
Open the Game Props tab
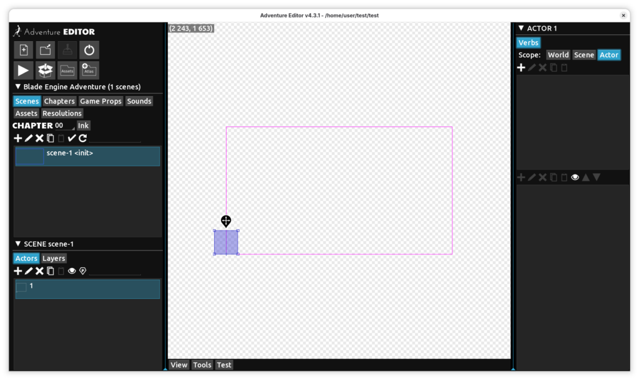[100, 101]
